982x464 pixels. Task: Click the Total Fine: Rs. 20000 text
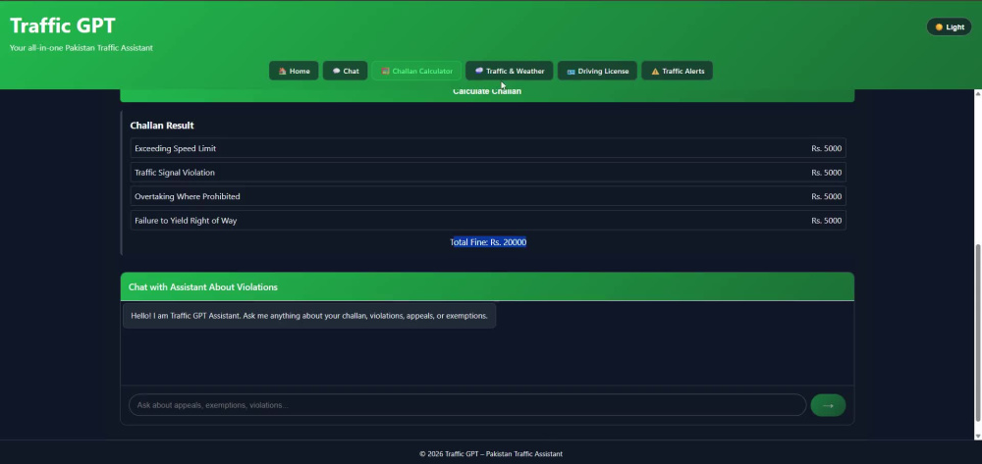pyautogui.click(x=488, y=242)
